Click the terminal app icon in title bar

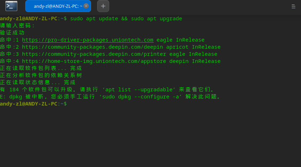coord(11,6)
